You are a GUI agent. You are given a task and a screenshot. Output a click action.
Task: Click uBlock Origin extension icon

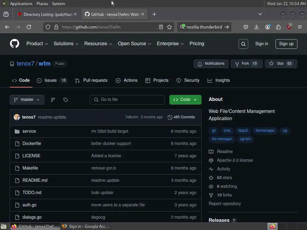click(289, 27)
